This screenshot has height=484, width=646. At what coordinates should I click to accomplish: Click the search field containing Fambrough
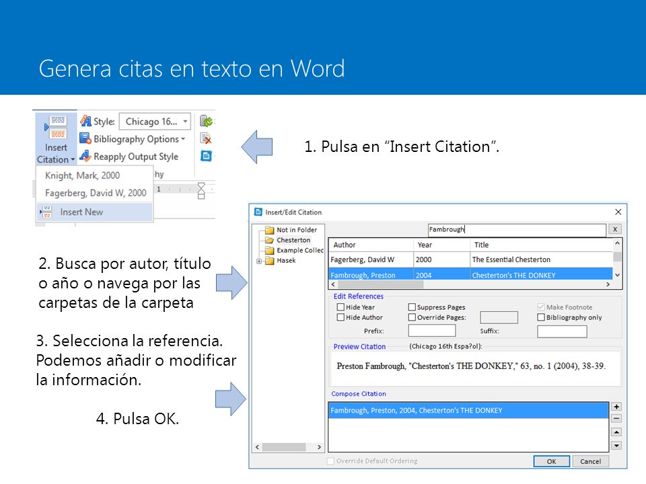pos(517,230)
